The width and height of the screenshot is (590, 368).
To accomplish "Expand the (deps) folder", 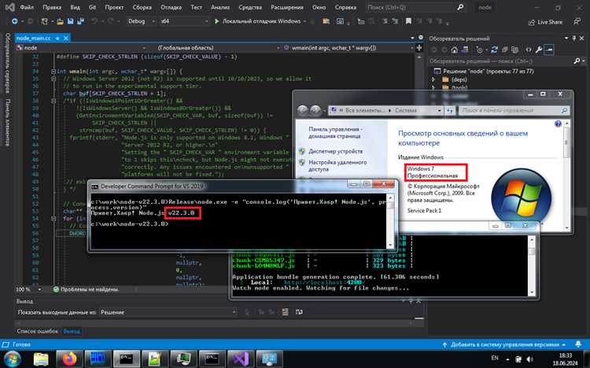I will 433,79.
